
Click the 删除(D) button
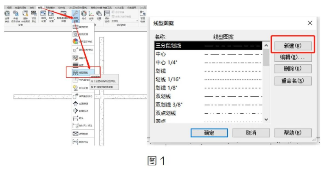(x=293, y=69)
